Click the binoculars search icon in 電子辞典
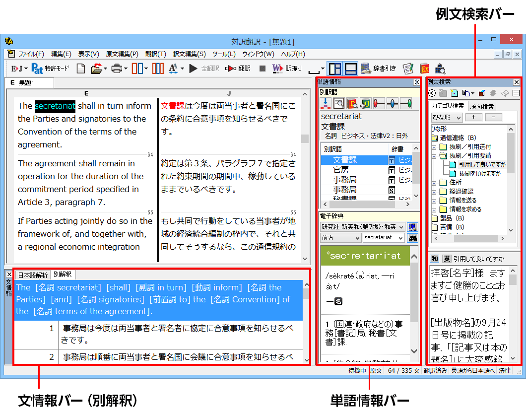The height and width of the screenshot is (413, 526). [412, 238]
